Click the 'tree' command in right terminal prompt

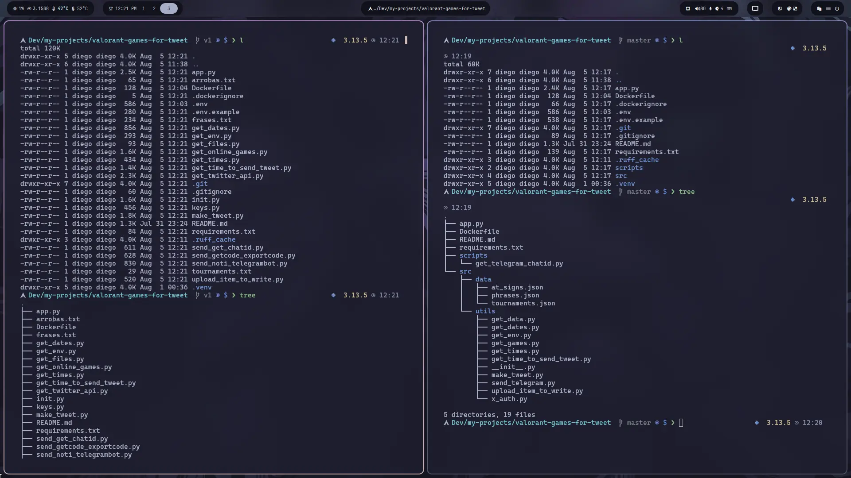[x=687, y=192]
